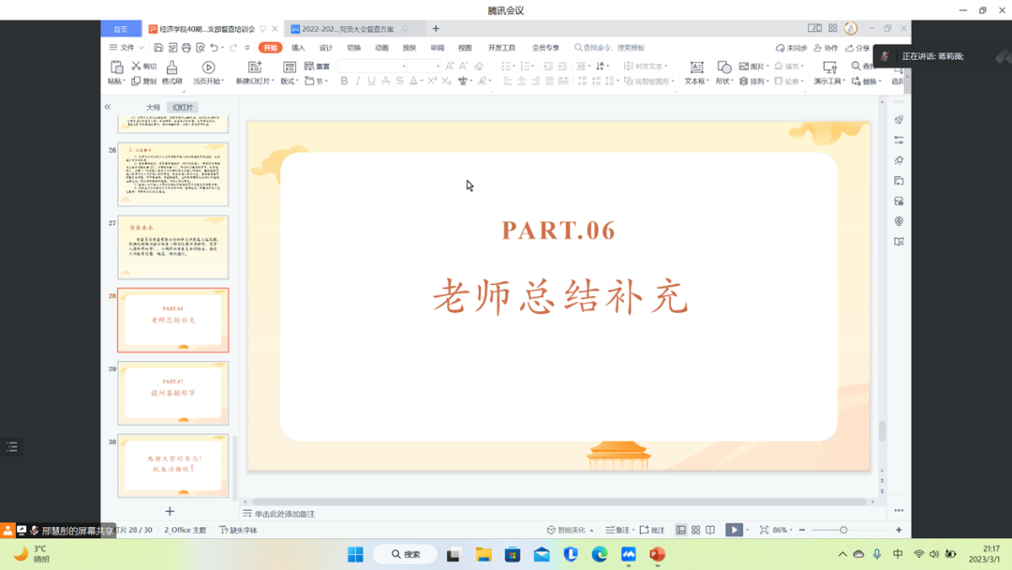
Task: Click the 分享 (Share) button
Action: tap(857, 48)
